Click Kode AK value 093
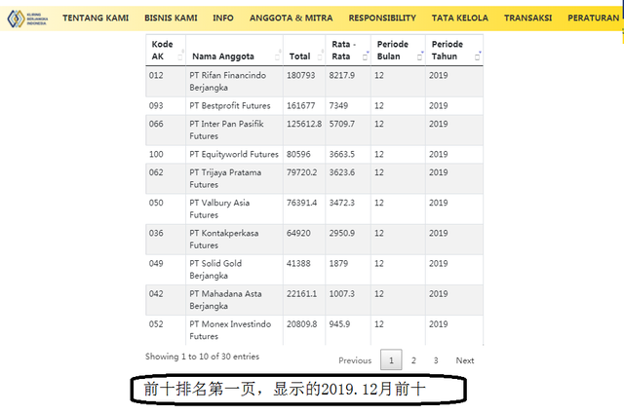Screen dimensions: 624x414 click(x=156, y=106)
